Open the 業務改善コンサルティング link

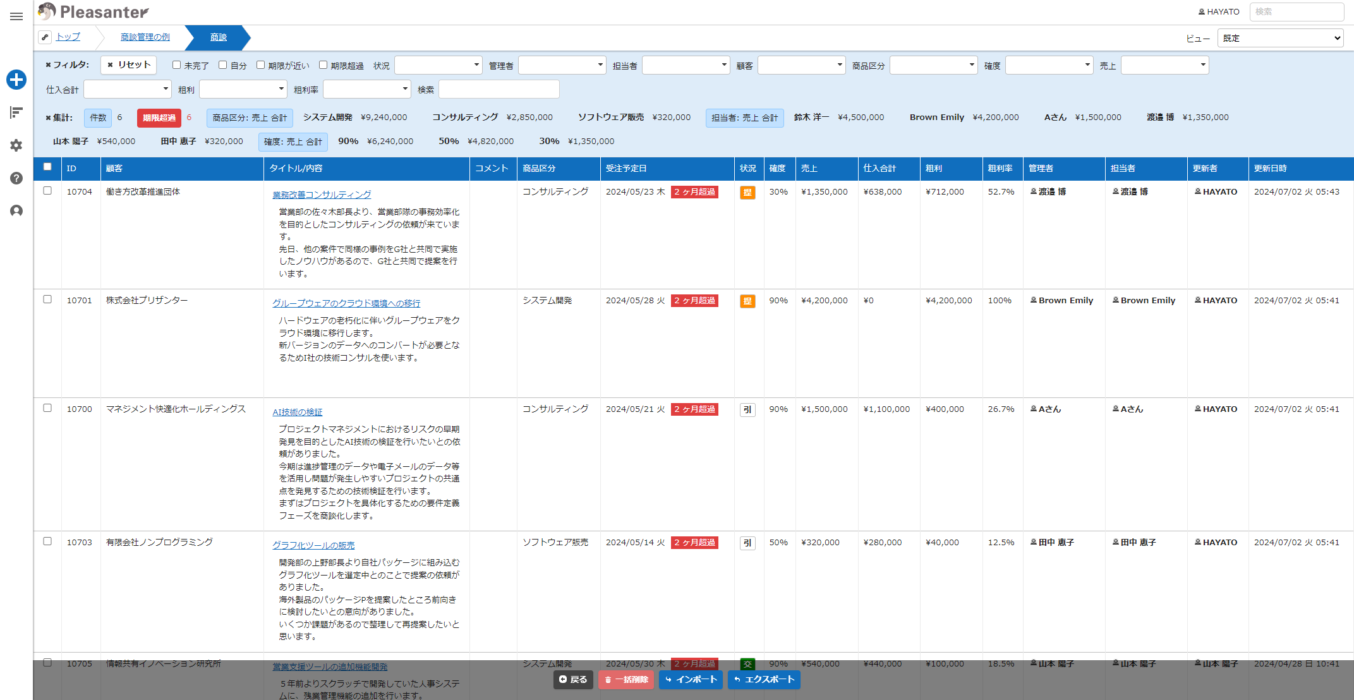(322, 195)
